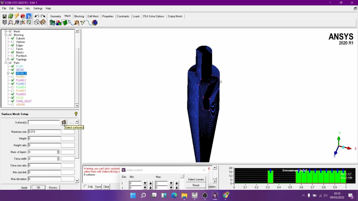Click the Windows Start button
Image resolution: width=358 pixels, height=201 pixels.
tap(133, 195)
